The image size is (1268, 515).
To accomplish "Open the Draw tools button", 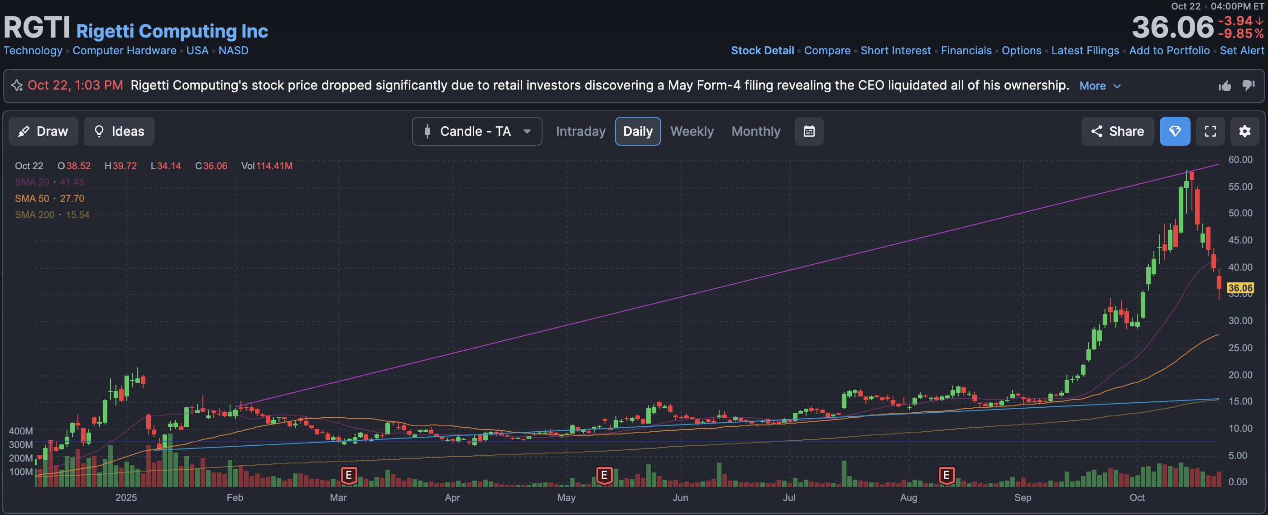I will (43, 131).
